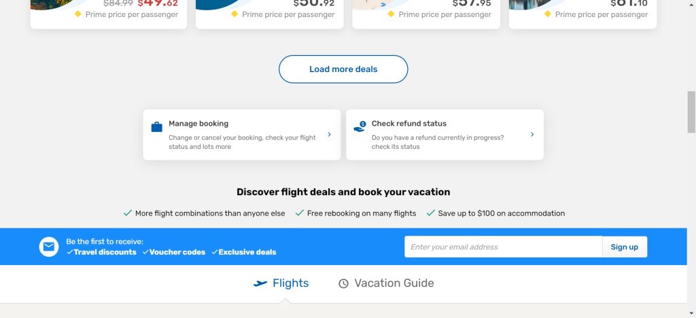Click the yellow Prime diamond under $49.62 price
Screen dimensions: 696x318
(78, 14)
